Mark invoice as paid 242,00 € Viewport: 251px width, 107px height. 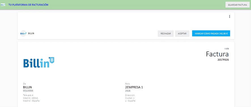click(x=211, y=34)
